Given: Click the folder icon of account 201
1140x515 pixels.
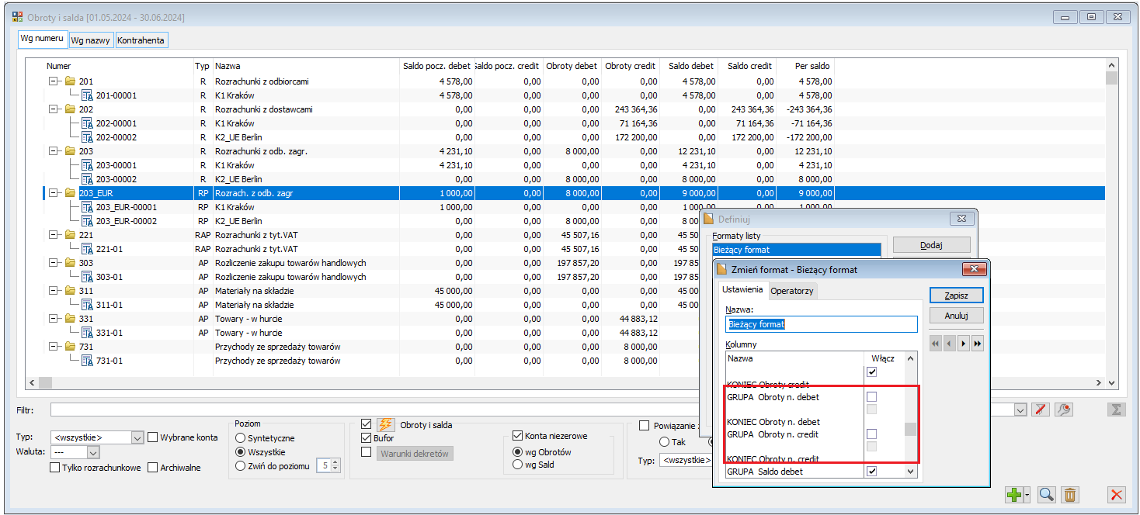Looking at the screenshot, I should click(x=70, y=81).
